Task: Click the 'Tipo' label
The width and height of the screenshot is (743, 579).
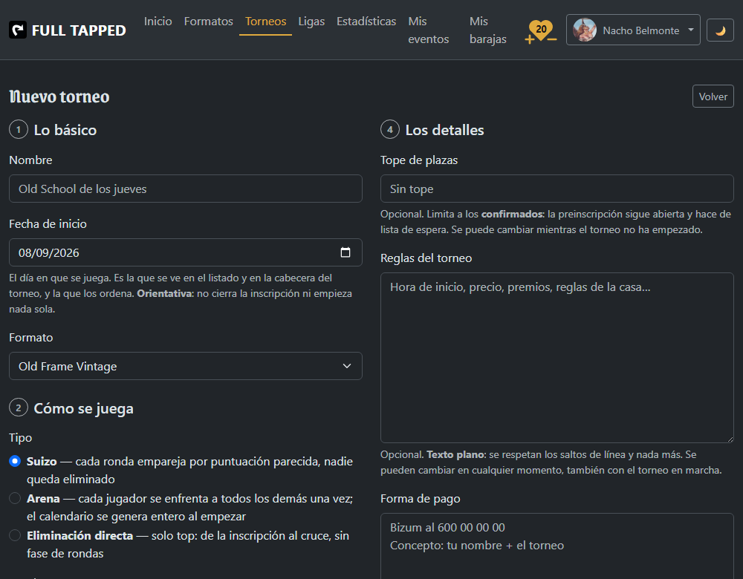Action: pyautogui.click(x=20, y=438)
